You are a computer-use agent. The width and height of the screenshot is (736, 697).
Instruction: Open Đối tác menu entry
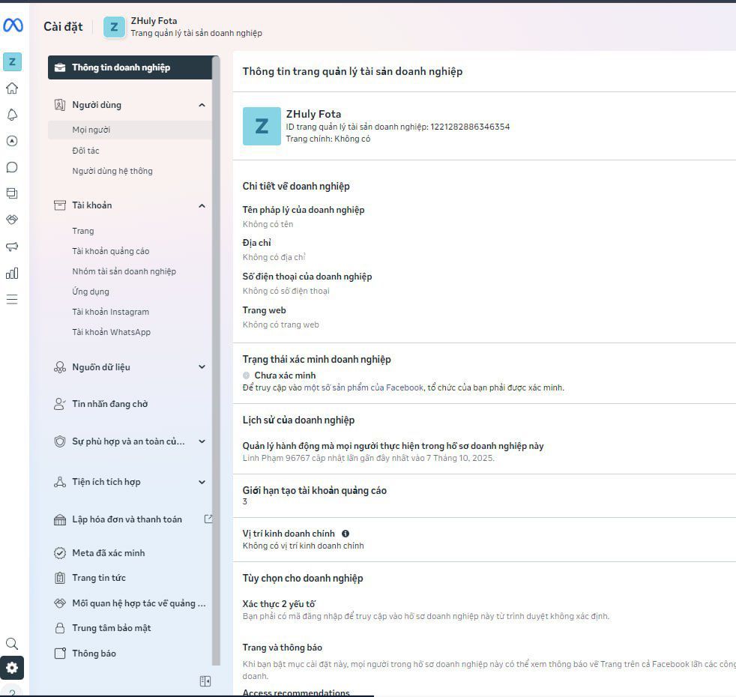pyautogui.click(x=86, y=151)
